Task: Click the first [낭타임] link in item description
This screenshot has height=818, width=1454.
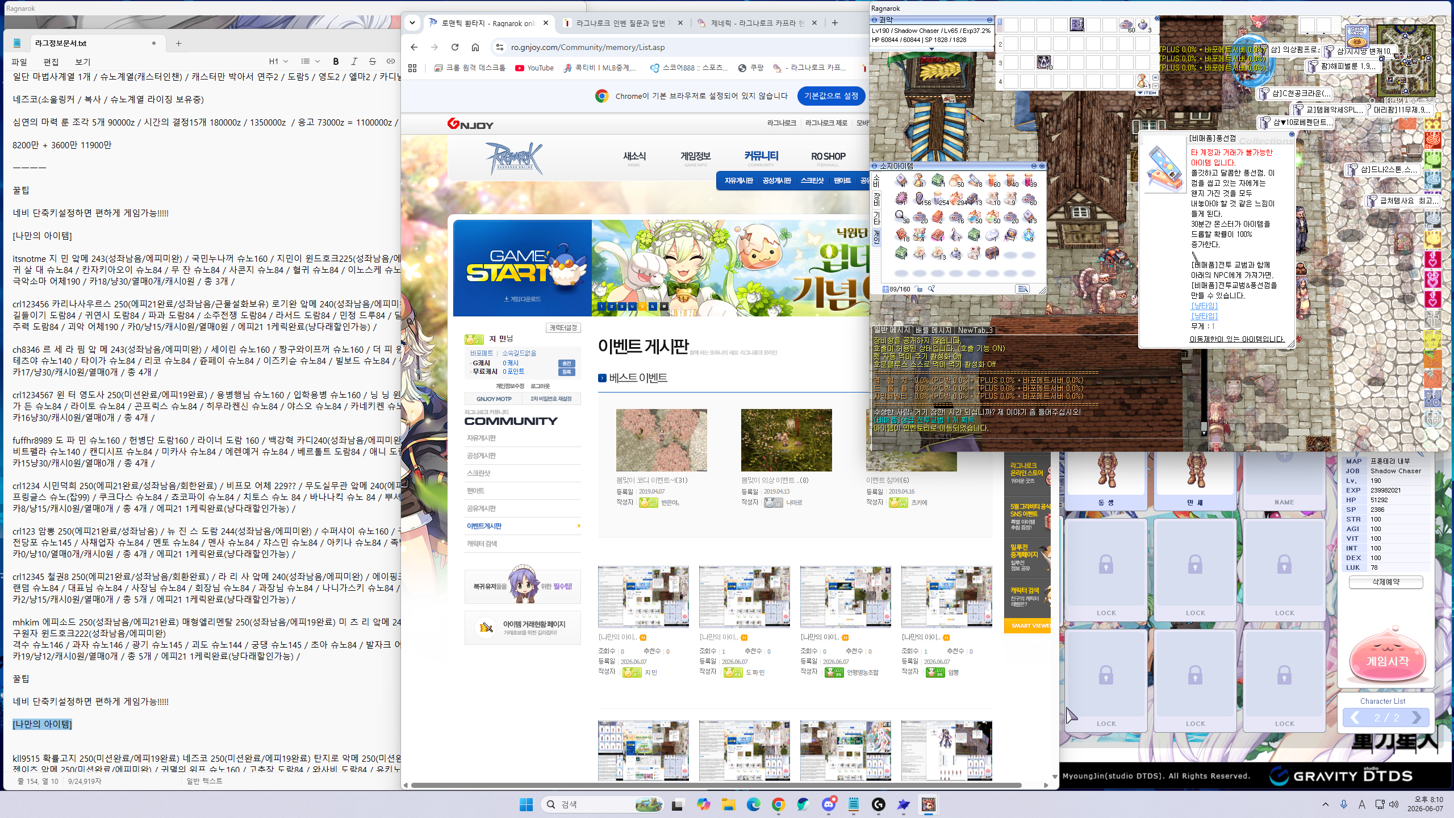Action: coord(1204,306)
